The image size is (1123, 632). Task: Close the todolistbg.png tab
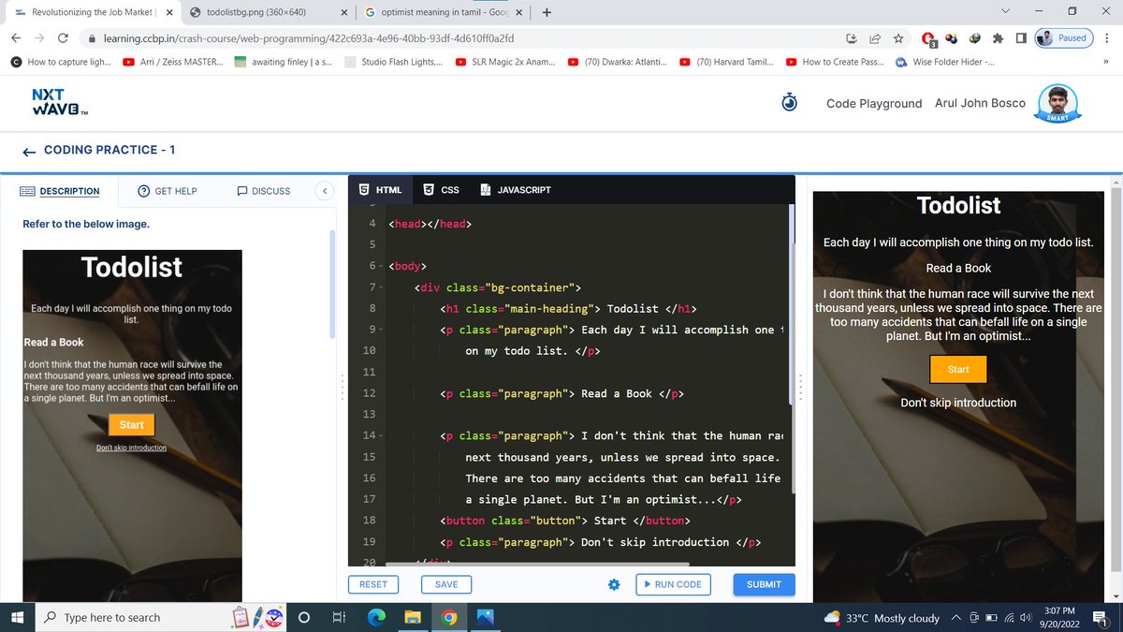coord(344,13)
